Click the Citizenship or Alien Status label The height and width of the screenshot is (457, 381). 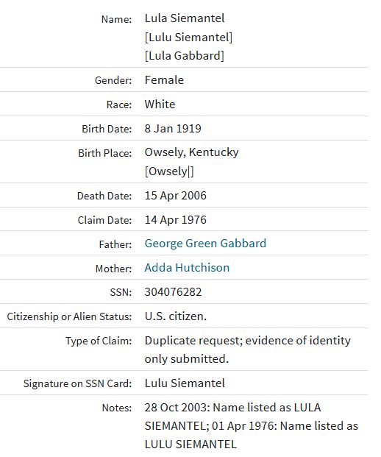click(x=69, y=317)
